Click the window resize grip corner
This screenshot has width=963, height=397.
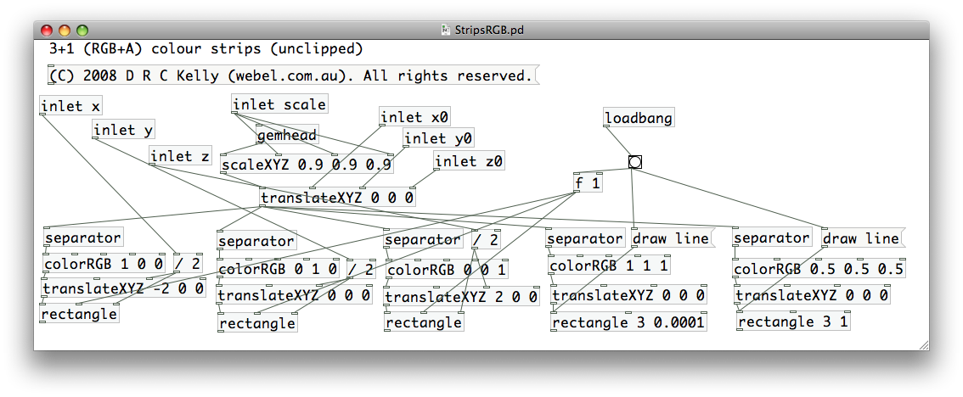(923, 344)
